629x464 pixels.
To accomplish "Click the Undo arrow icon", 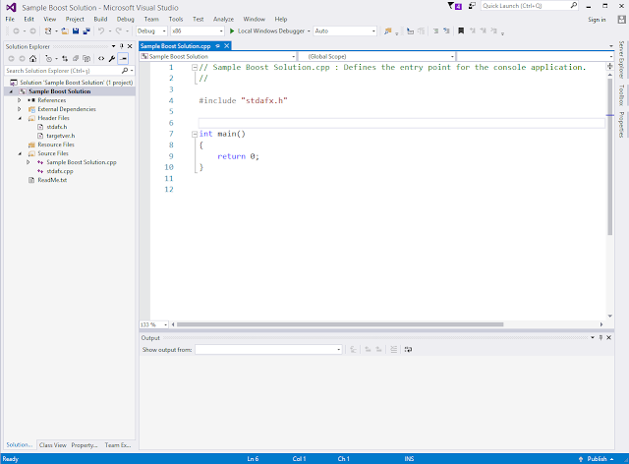I will [x=101, y=30].
